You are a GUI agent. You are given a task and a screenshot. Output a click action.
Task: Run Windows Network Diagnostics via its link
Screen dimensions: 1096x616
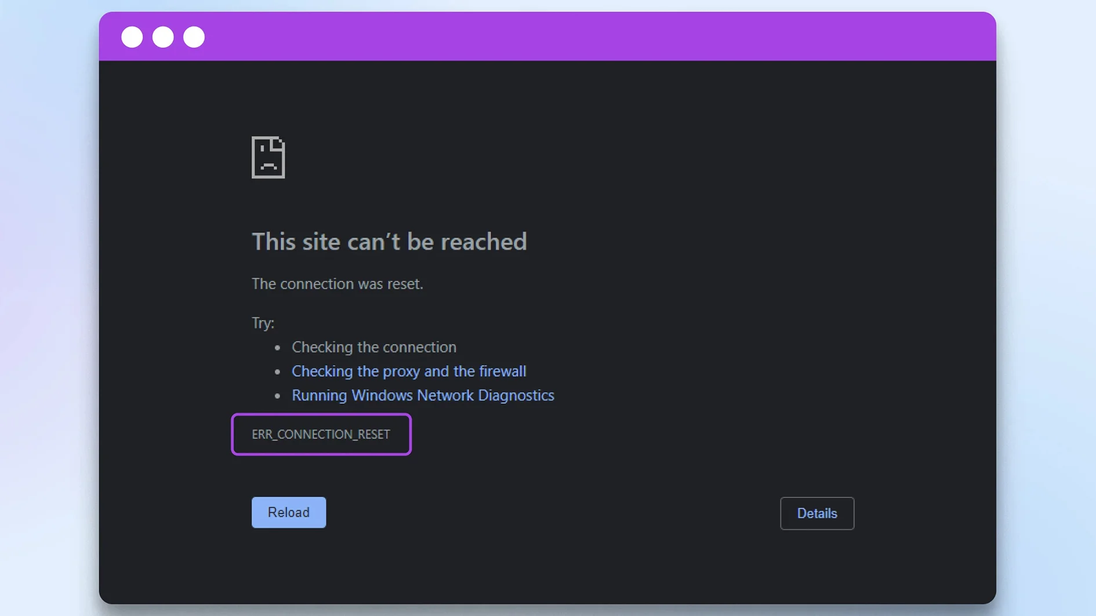click(423, 395)
